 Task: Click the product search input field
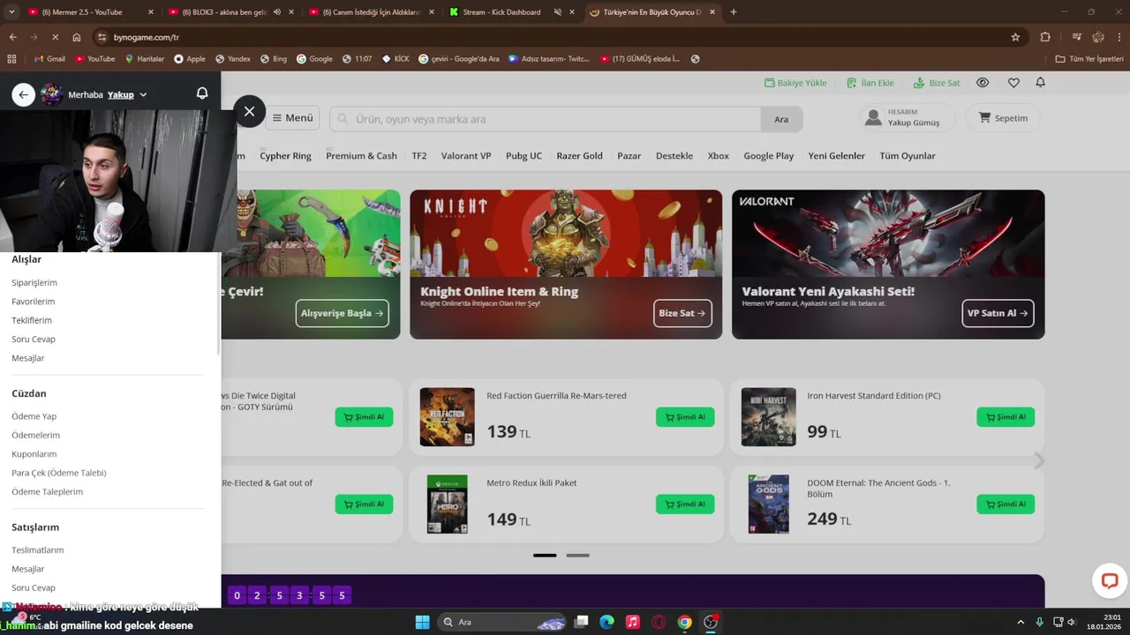coord(546,119)
